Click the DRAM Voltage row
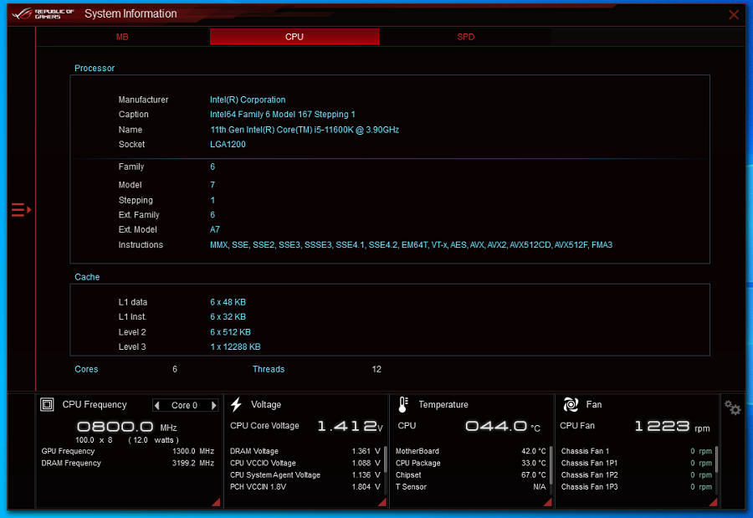 point(305,451)
